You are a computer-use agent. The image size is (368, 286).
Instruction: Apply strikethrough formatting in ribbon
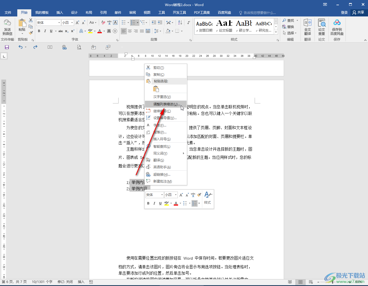coord(61,31)
